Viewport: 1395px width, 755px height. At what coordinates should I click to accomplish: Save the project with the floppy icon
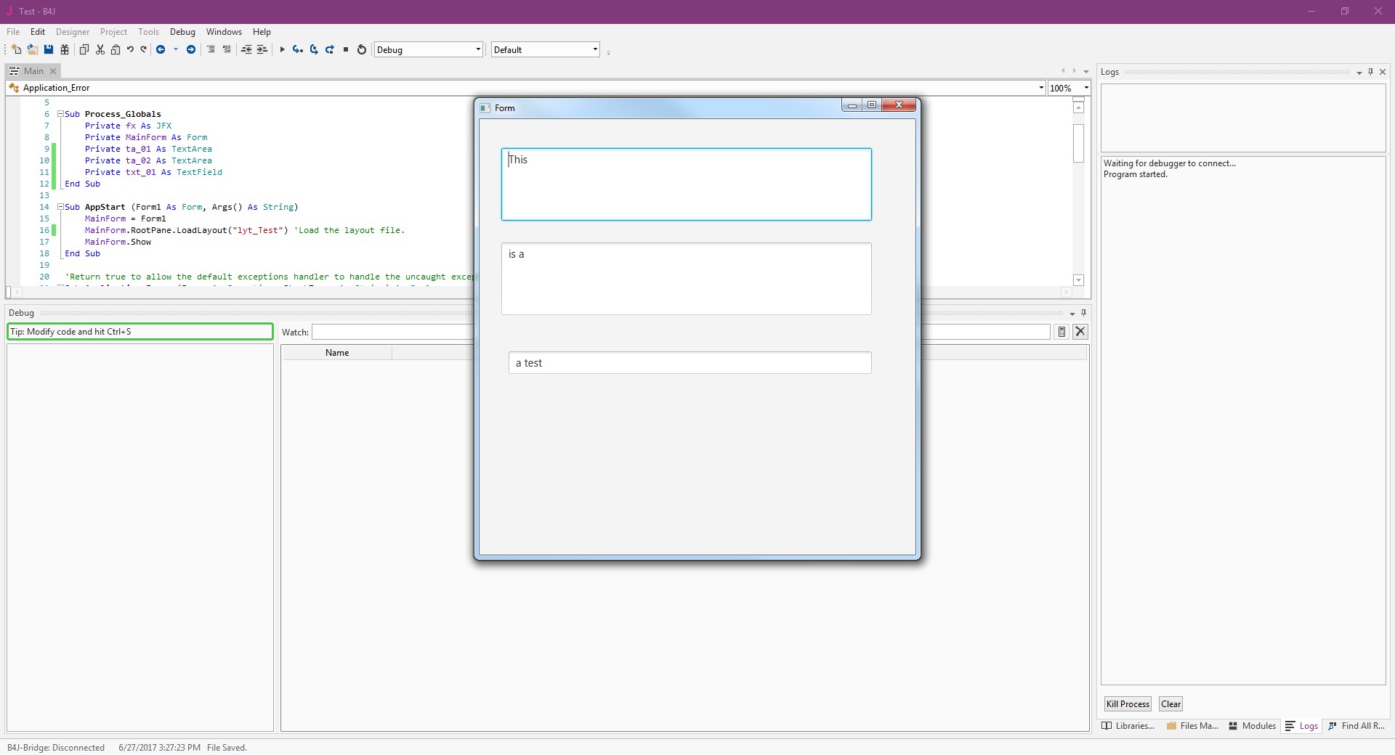click(x=49, y=49)
